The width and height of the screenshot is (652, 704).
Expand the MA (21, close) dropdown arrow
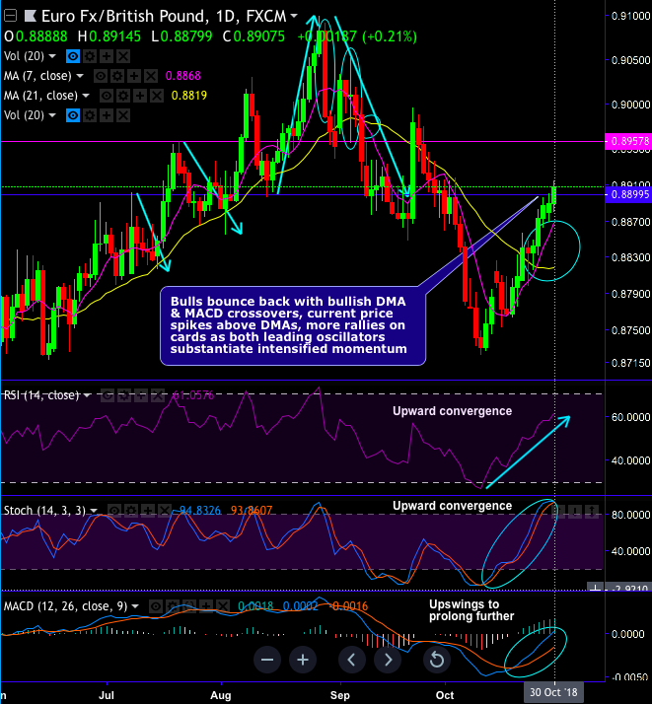click(85, 96)
